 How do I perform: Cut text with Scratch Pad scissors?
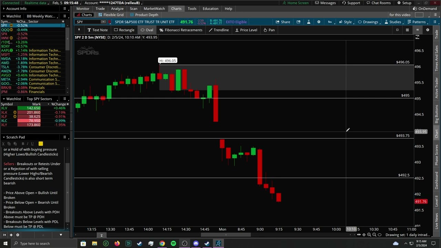coord(4,144)
